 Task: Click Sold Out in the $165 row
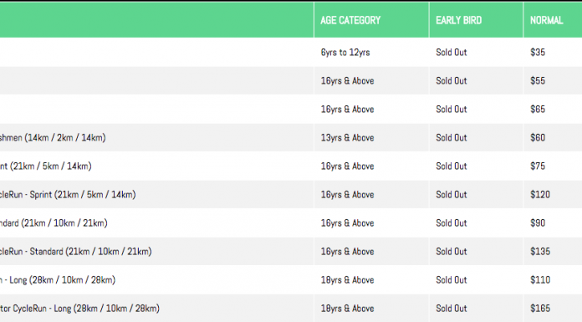coord(451,309)
